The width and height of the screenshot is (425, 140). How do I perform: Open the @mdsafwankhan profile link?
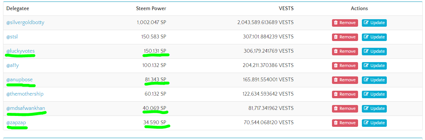26,108
